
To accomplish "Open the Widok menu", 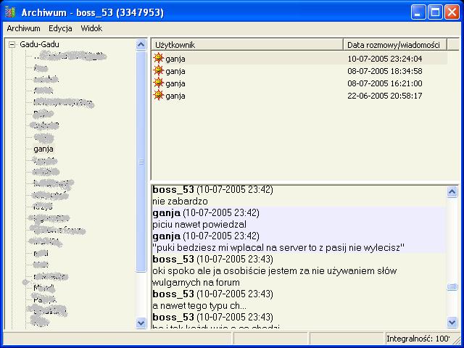I will (91, 28).
